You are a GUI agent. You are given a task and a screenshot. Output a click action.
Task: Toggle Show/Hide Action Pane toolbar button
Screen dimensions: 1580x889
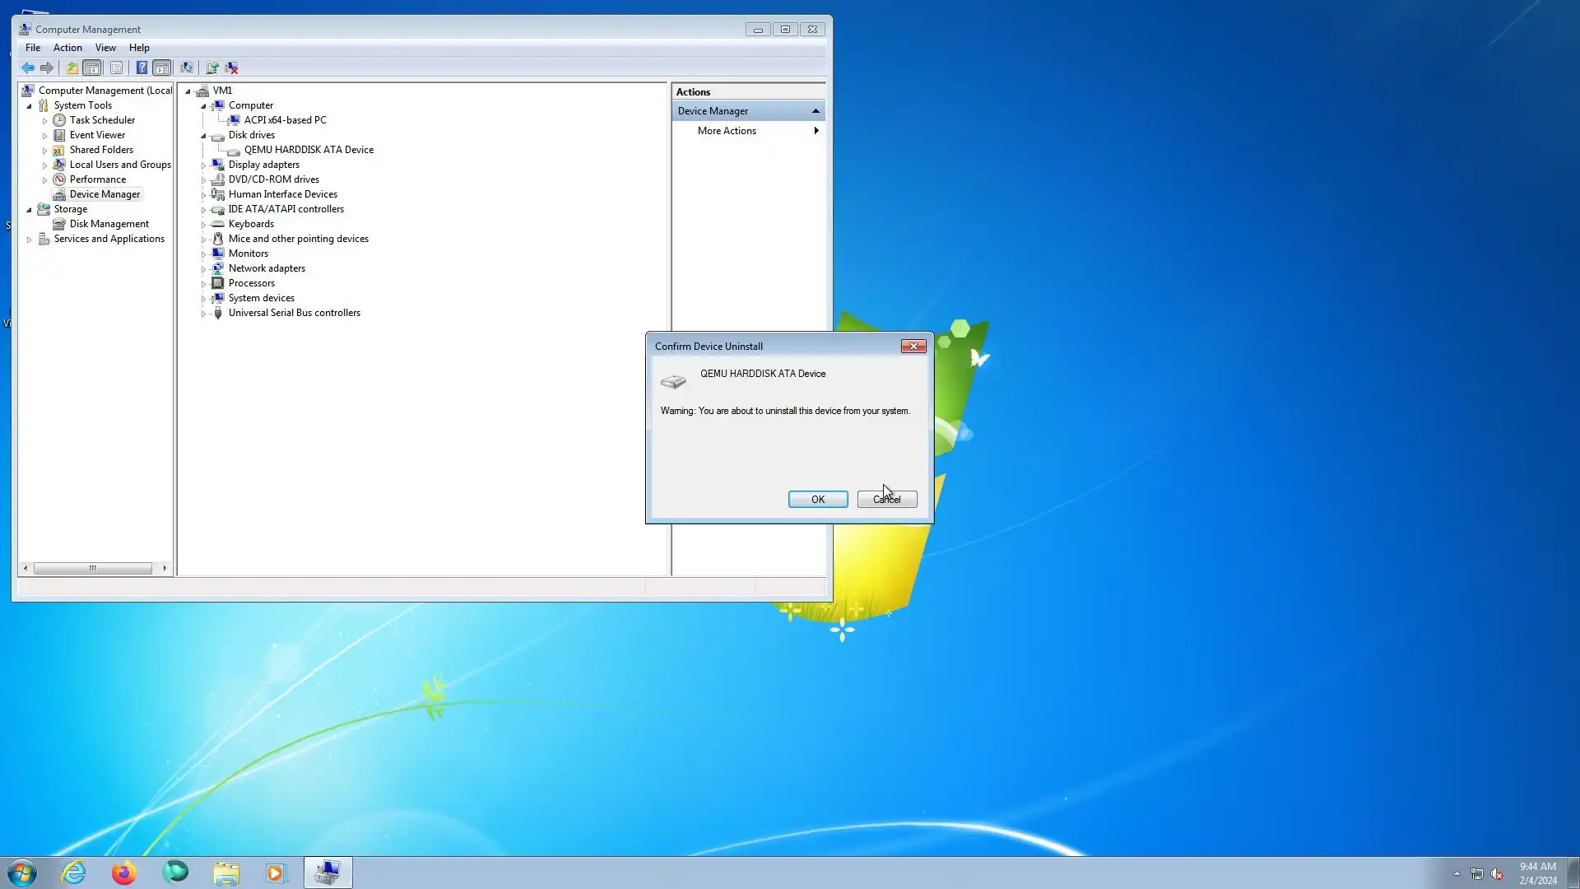click(x=162, y=68)
